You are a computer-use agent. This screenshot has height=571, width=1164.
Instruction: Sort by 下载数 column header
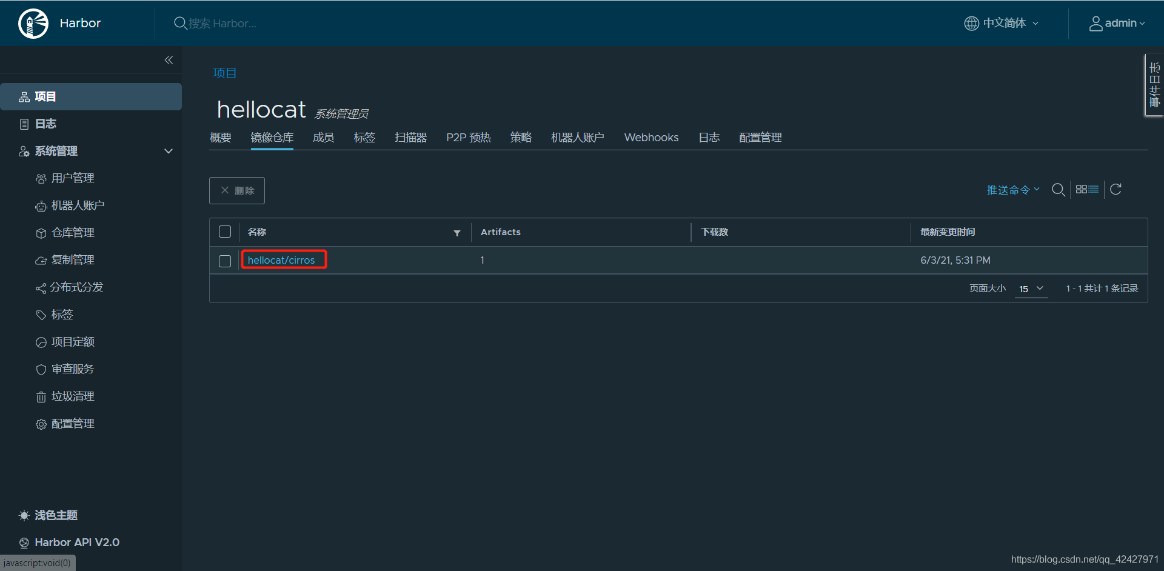coord(714,232)
